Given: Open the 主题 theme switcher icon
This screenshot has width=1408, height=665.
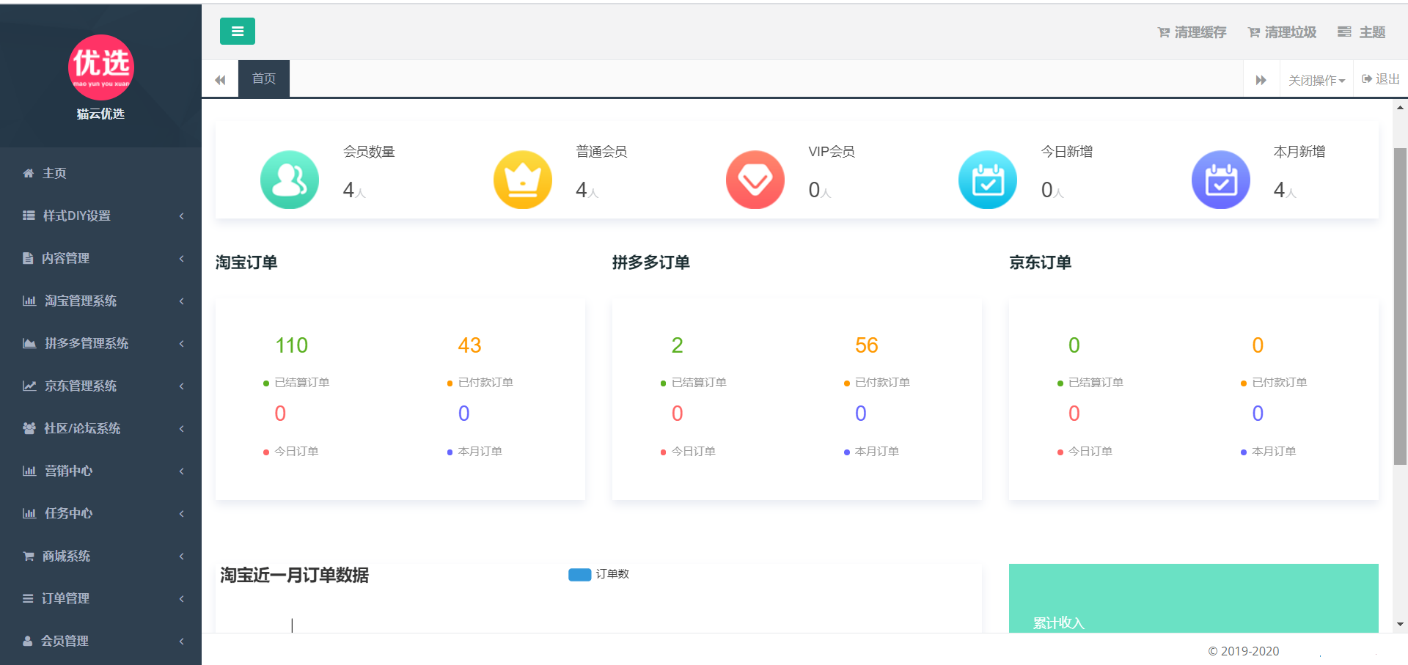Looking at the screenshot, I should pos(1344,32).
